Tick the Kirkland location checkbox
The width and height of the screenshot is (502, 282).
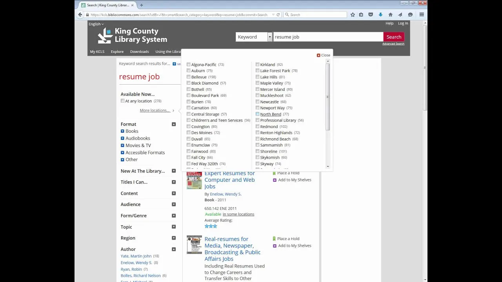(257, 65)
